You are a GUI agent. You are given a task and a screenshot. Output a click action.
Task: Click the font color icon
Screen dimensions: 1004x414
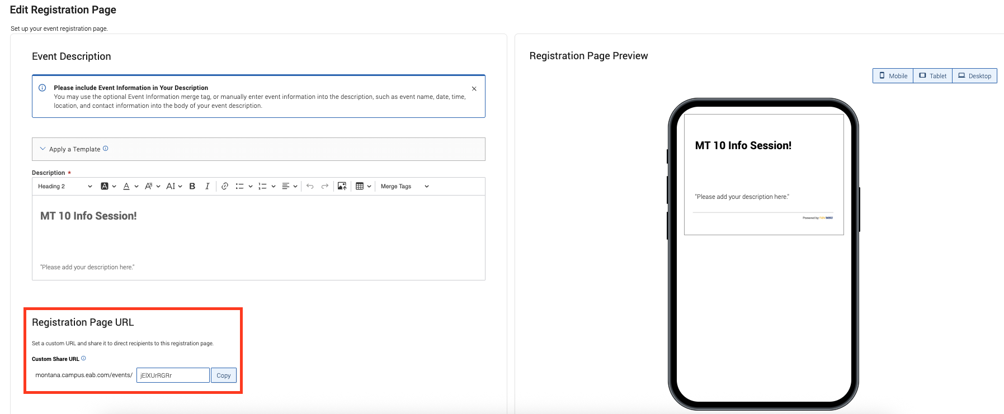pyautogui.click(x=126, y=187)
